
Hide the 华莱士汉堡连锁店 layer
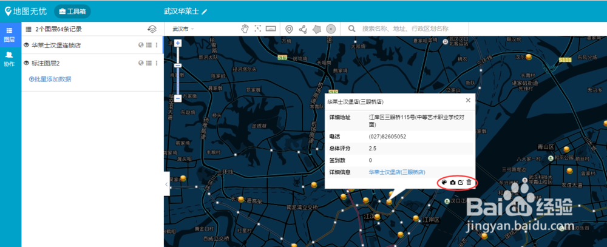(x=27, y=46)
